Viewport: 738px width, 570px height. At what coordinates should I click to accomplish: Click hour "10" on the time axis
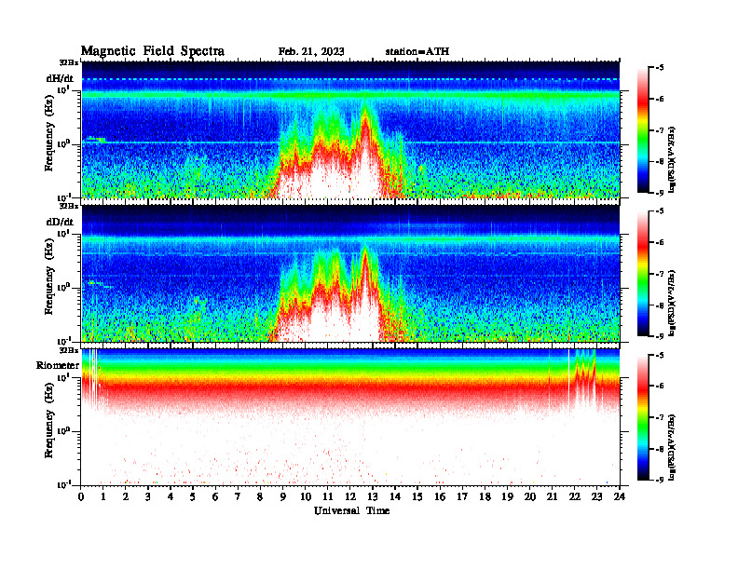pyautogui.click(x=306, y=497)
